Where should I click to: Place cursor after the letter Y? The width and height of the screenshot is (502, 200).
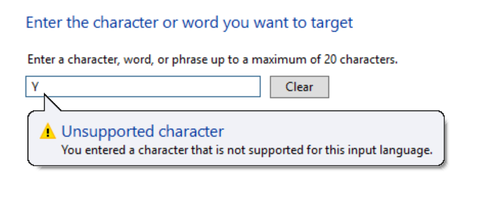point(40,87)
